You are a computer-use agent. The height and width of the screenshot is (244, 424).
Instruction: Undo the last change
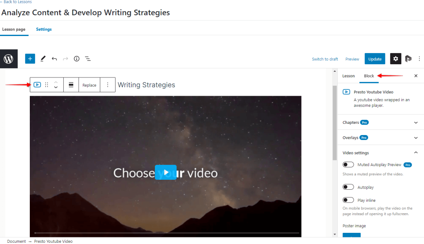coord(54,59)
